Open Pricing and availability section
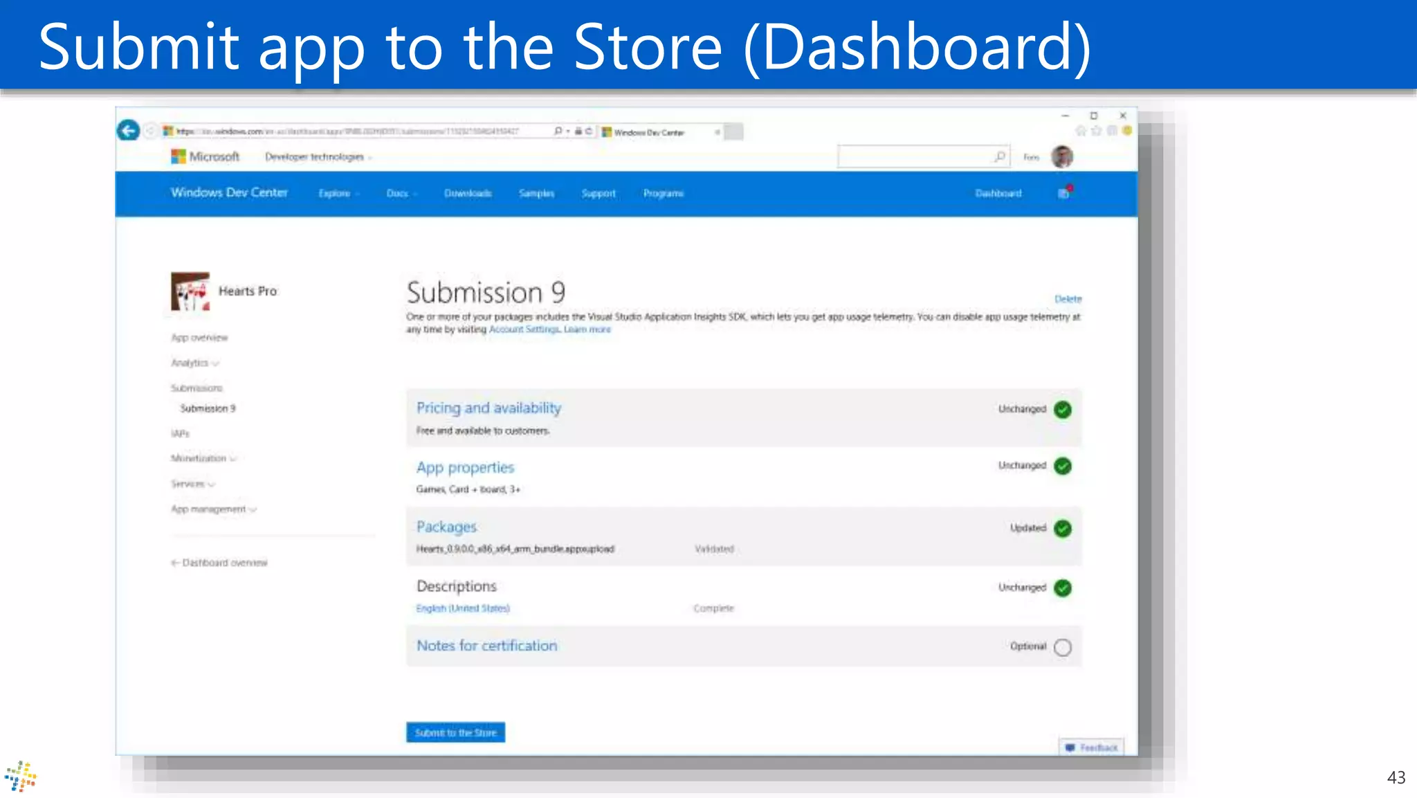The height and width of the screenshot is (798, 1417). click(488, 408)
